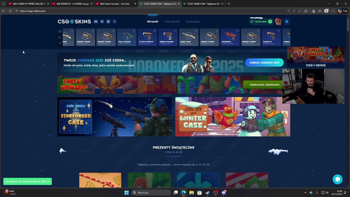
Task: Open the live chat bubble button
Action: point(338,179)
